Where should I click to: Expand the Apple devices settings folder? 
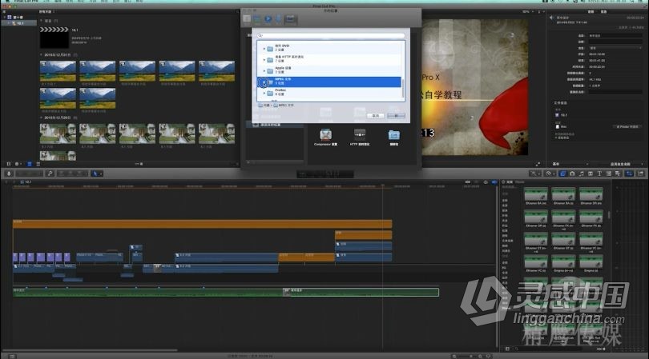pyautogui.click(x=264, y=70)
